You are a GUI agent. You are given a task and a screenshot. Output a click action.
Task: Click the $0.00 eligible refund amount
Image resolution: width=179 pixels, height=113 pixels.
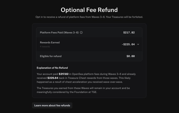click(131, 56)
